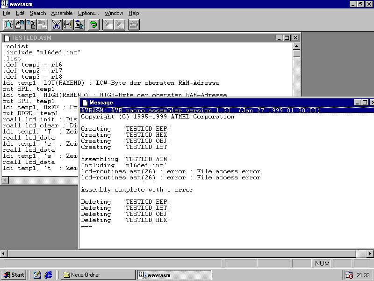Image resolution: width=374 pixels, height=281 pixels.
Task: Click the '.list' line in editor
Action: pyautogui.click(x=12, y=59)
